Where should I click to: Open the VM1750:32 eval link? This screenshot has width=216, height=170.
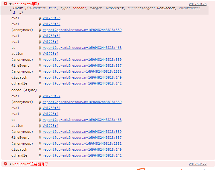tap(51, 24)
